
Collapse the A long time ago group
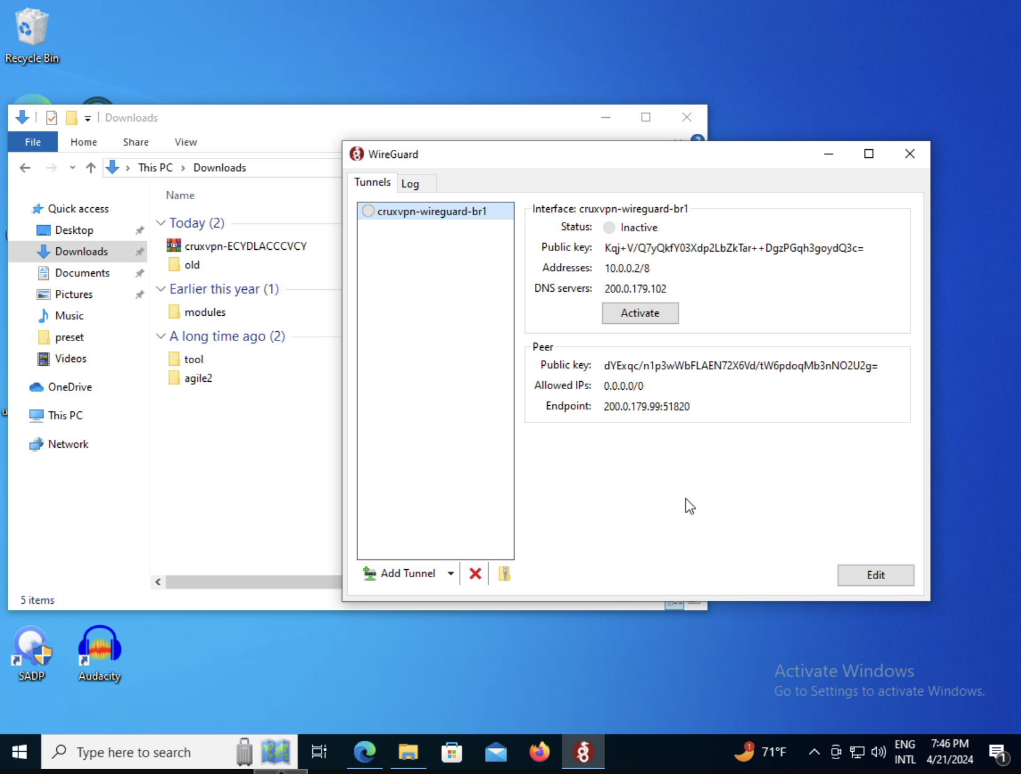coord(161,336)
